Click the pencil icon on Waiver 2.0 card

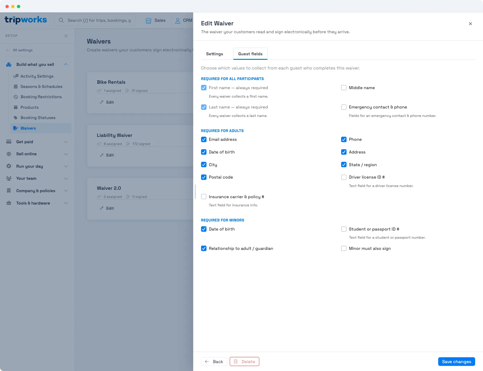(102, 208)
